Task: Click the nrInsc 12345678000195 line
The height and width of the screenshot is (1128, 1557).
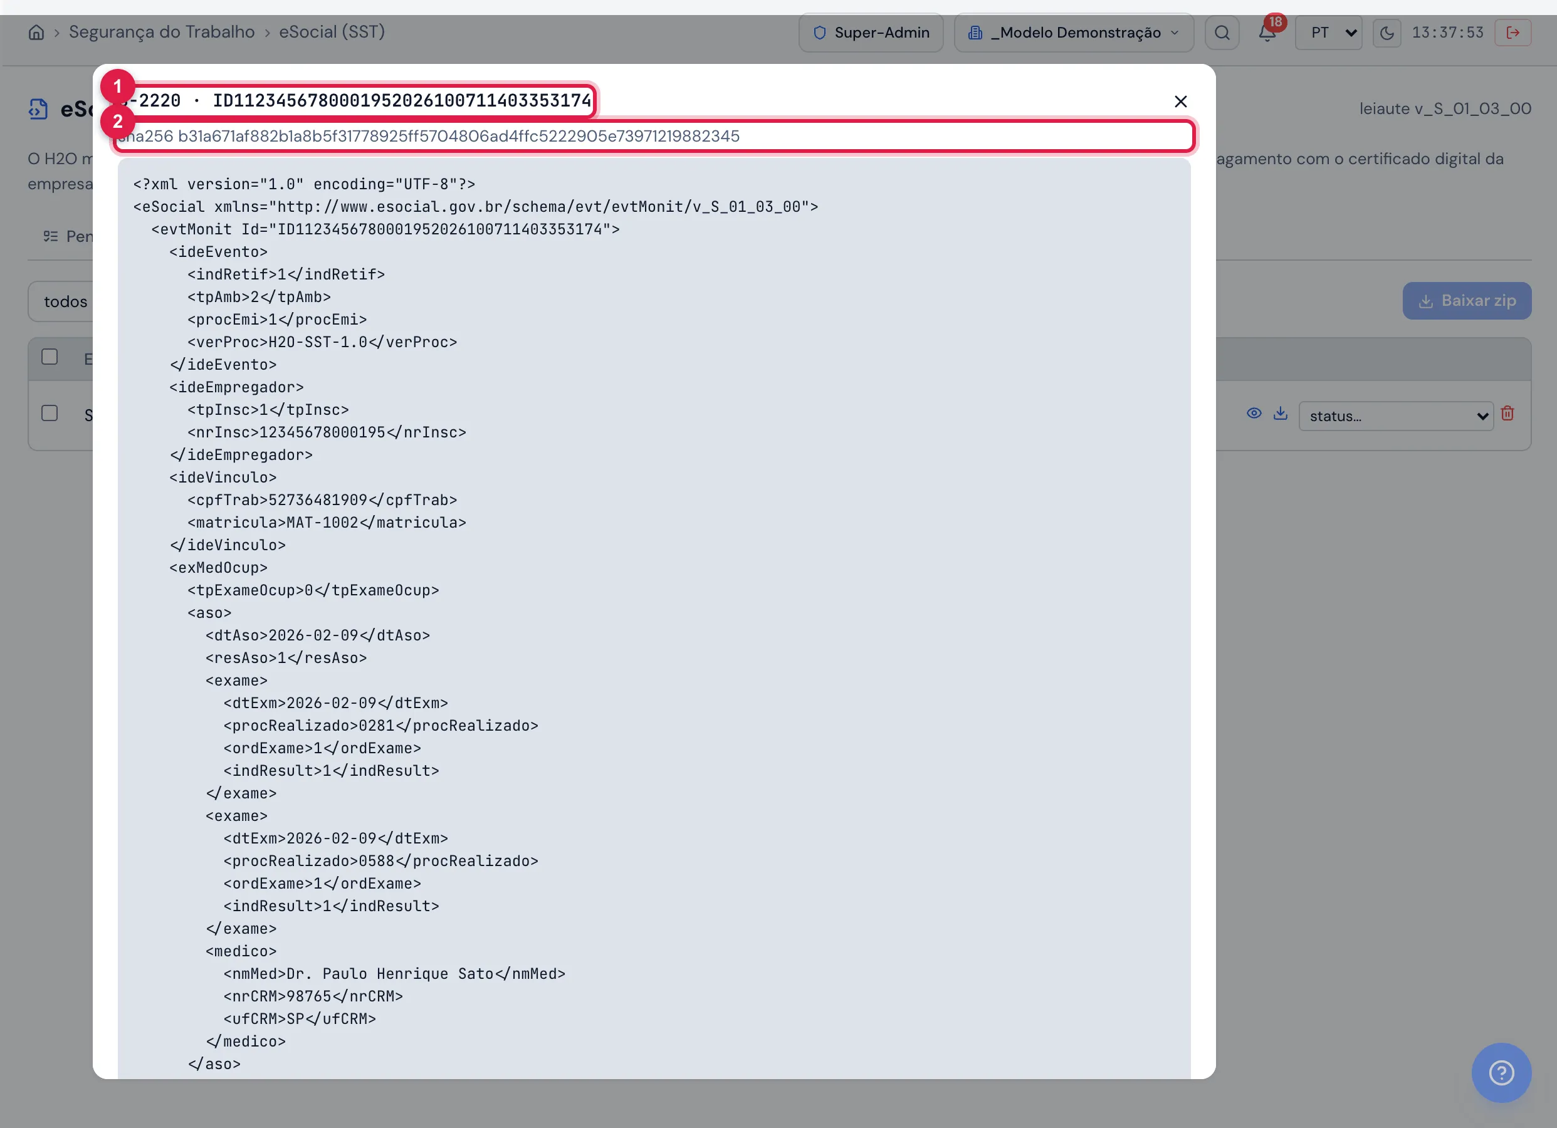Action: click(x=327, y=432)
